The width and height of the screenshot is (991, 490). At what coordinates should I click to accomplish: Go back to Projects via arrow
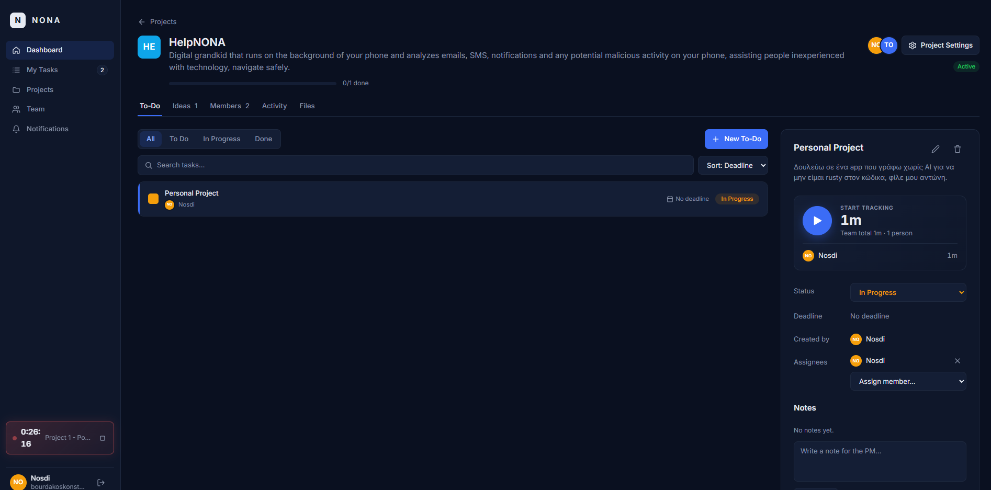141,22
